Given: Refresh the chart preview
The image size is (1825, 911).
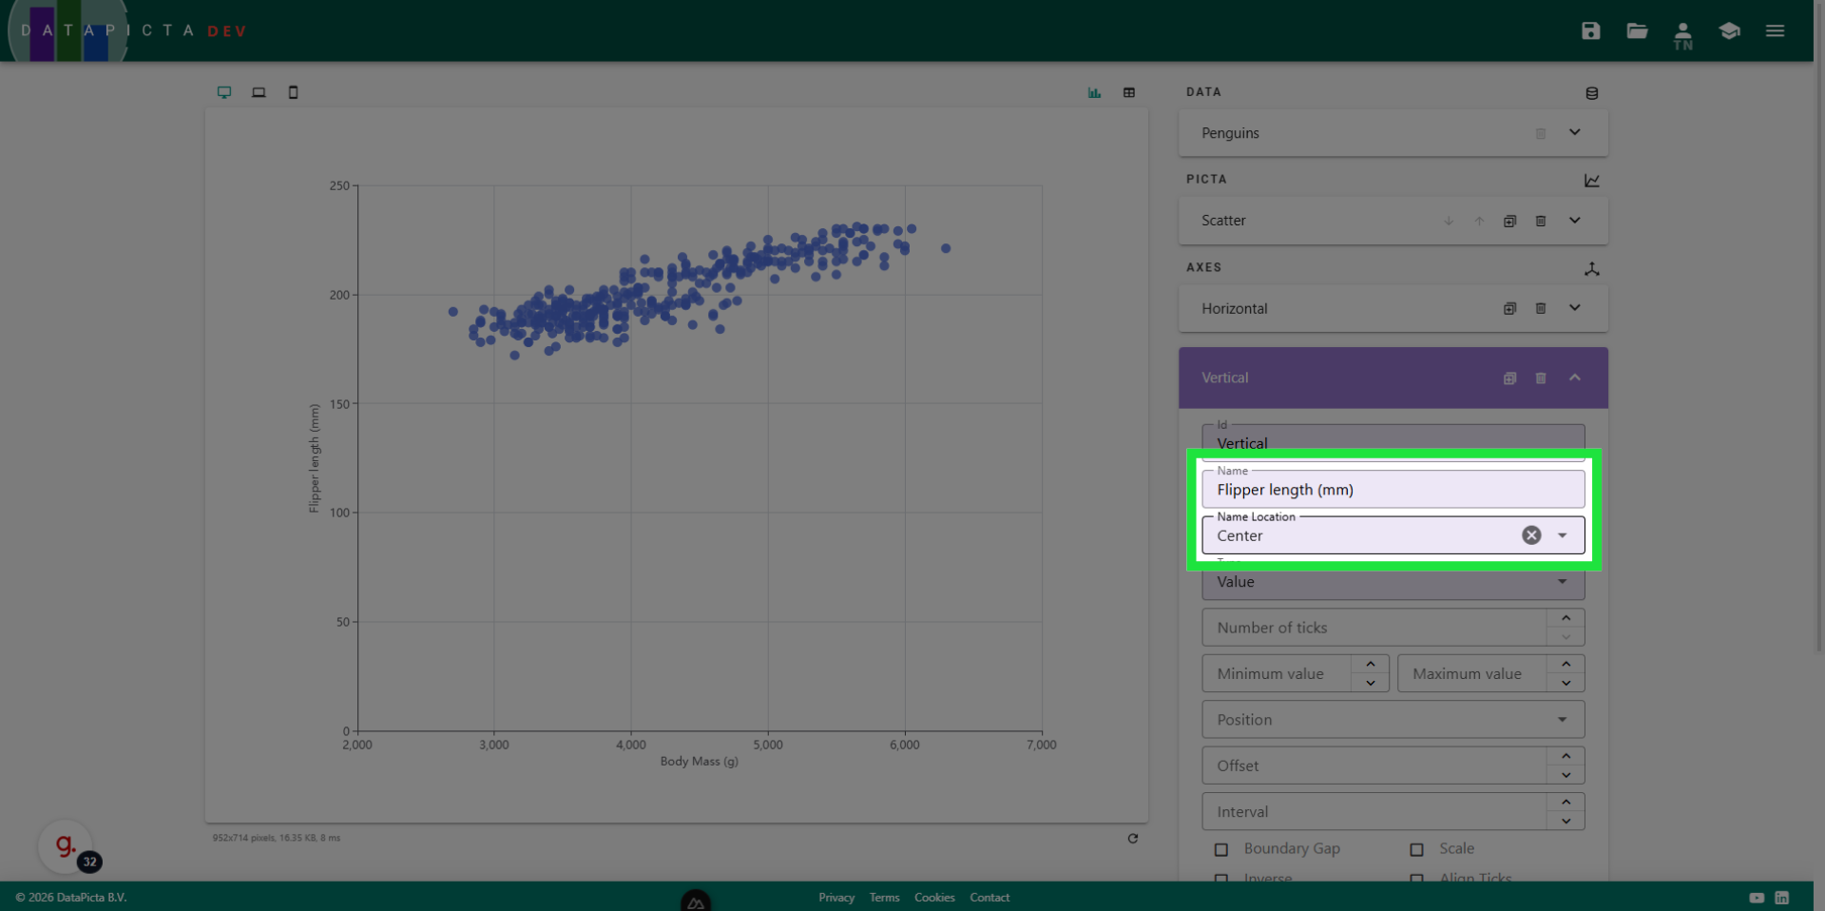Looking at the screenshot, I should pyautogui.click(x=1132, y=838).
